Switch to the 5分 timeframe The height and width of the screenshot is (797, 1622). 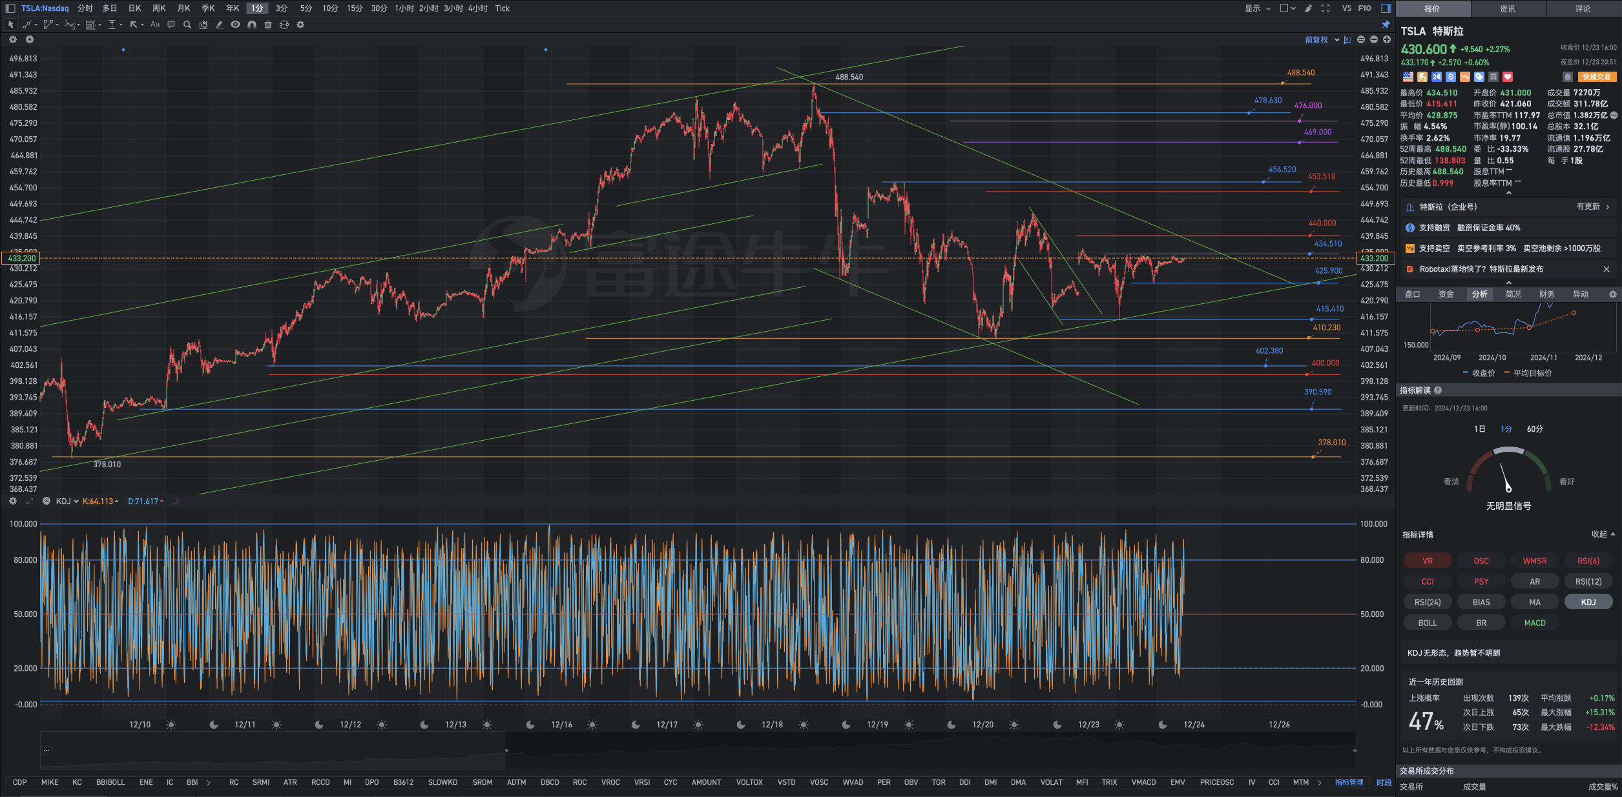coord(306,8)
